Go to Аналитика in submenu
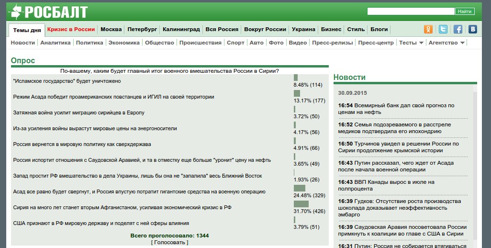Screen dimensions: 491x248 pyautogui.click(x=56, y=43)
